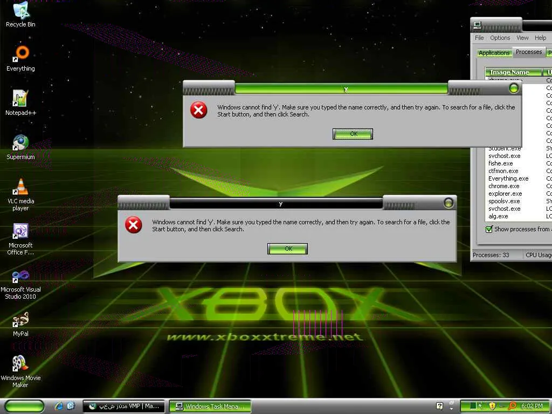Click the orange Everything magnifier tray icon
Viewport: 552px width, 414px height.
click(512, 406)
